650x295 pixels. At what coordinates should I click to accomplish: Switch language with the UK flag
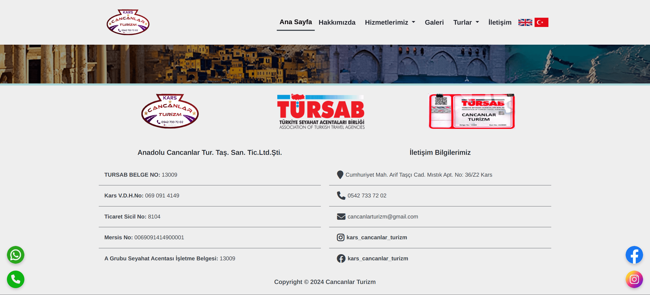tap(525, 22)
